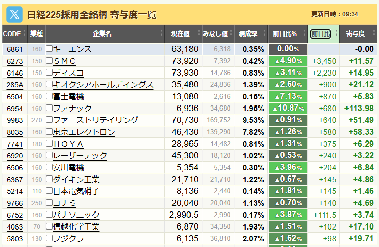The height and width of the screenshot is (247, 379).
Task: Click the X (Twitter) share icon
Action: pyautogui.click(x=14, y=14)
